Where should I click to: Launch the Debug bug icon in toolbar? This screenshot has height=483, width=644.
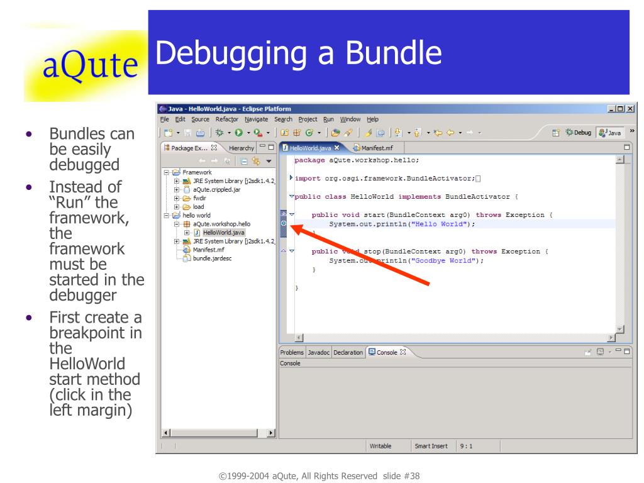click(219, 133)
